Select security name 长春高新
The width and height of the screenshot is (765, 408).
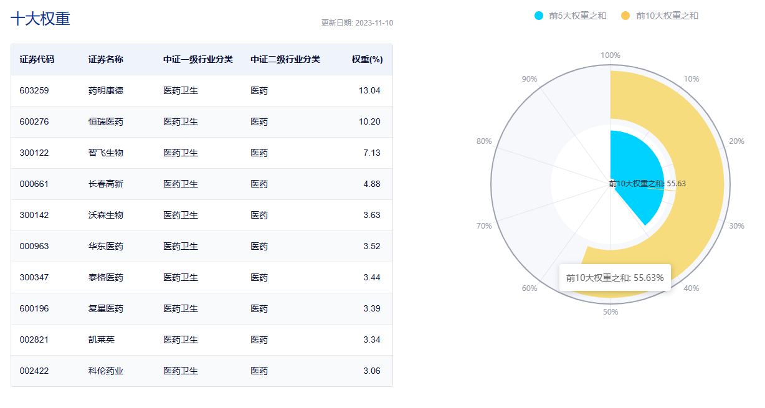[106, 184]
